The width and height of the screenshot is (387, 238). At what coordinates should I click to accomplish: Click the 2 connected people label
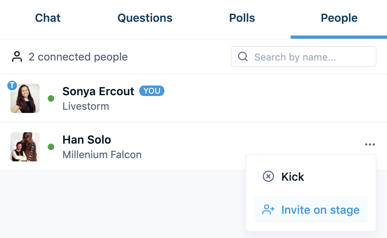[x=78, y=56]
